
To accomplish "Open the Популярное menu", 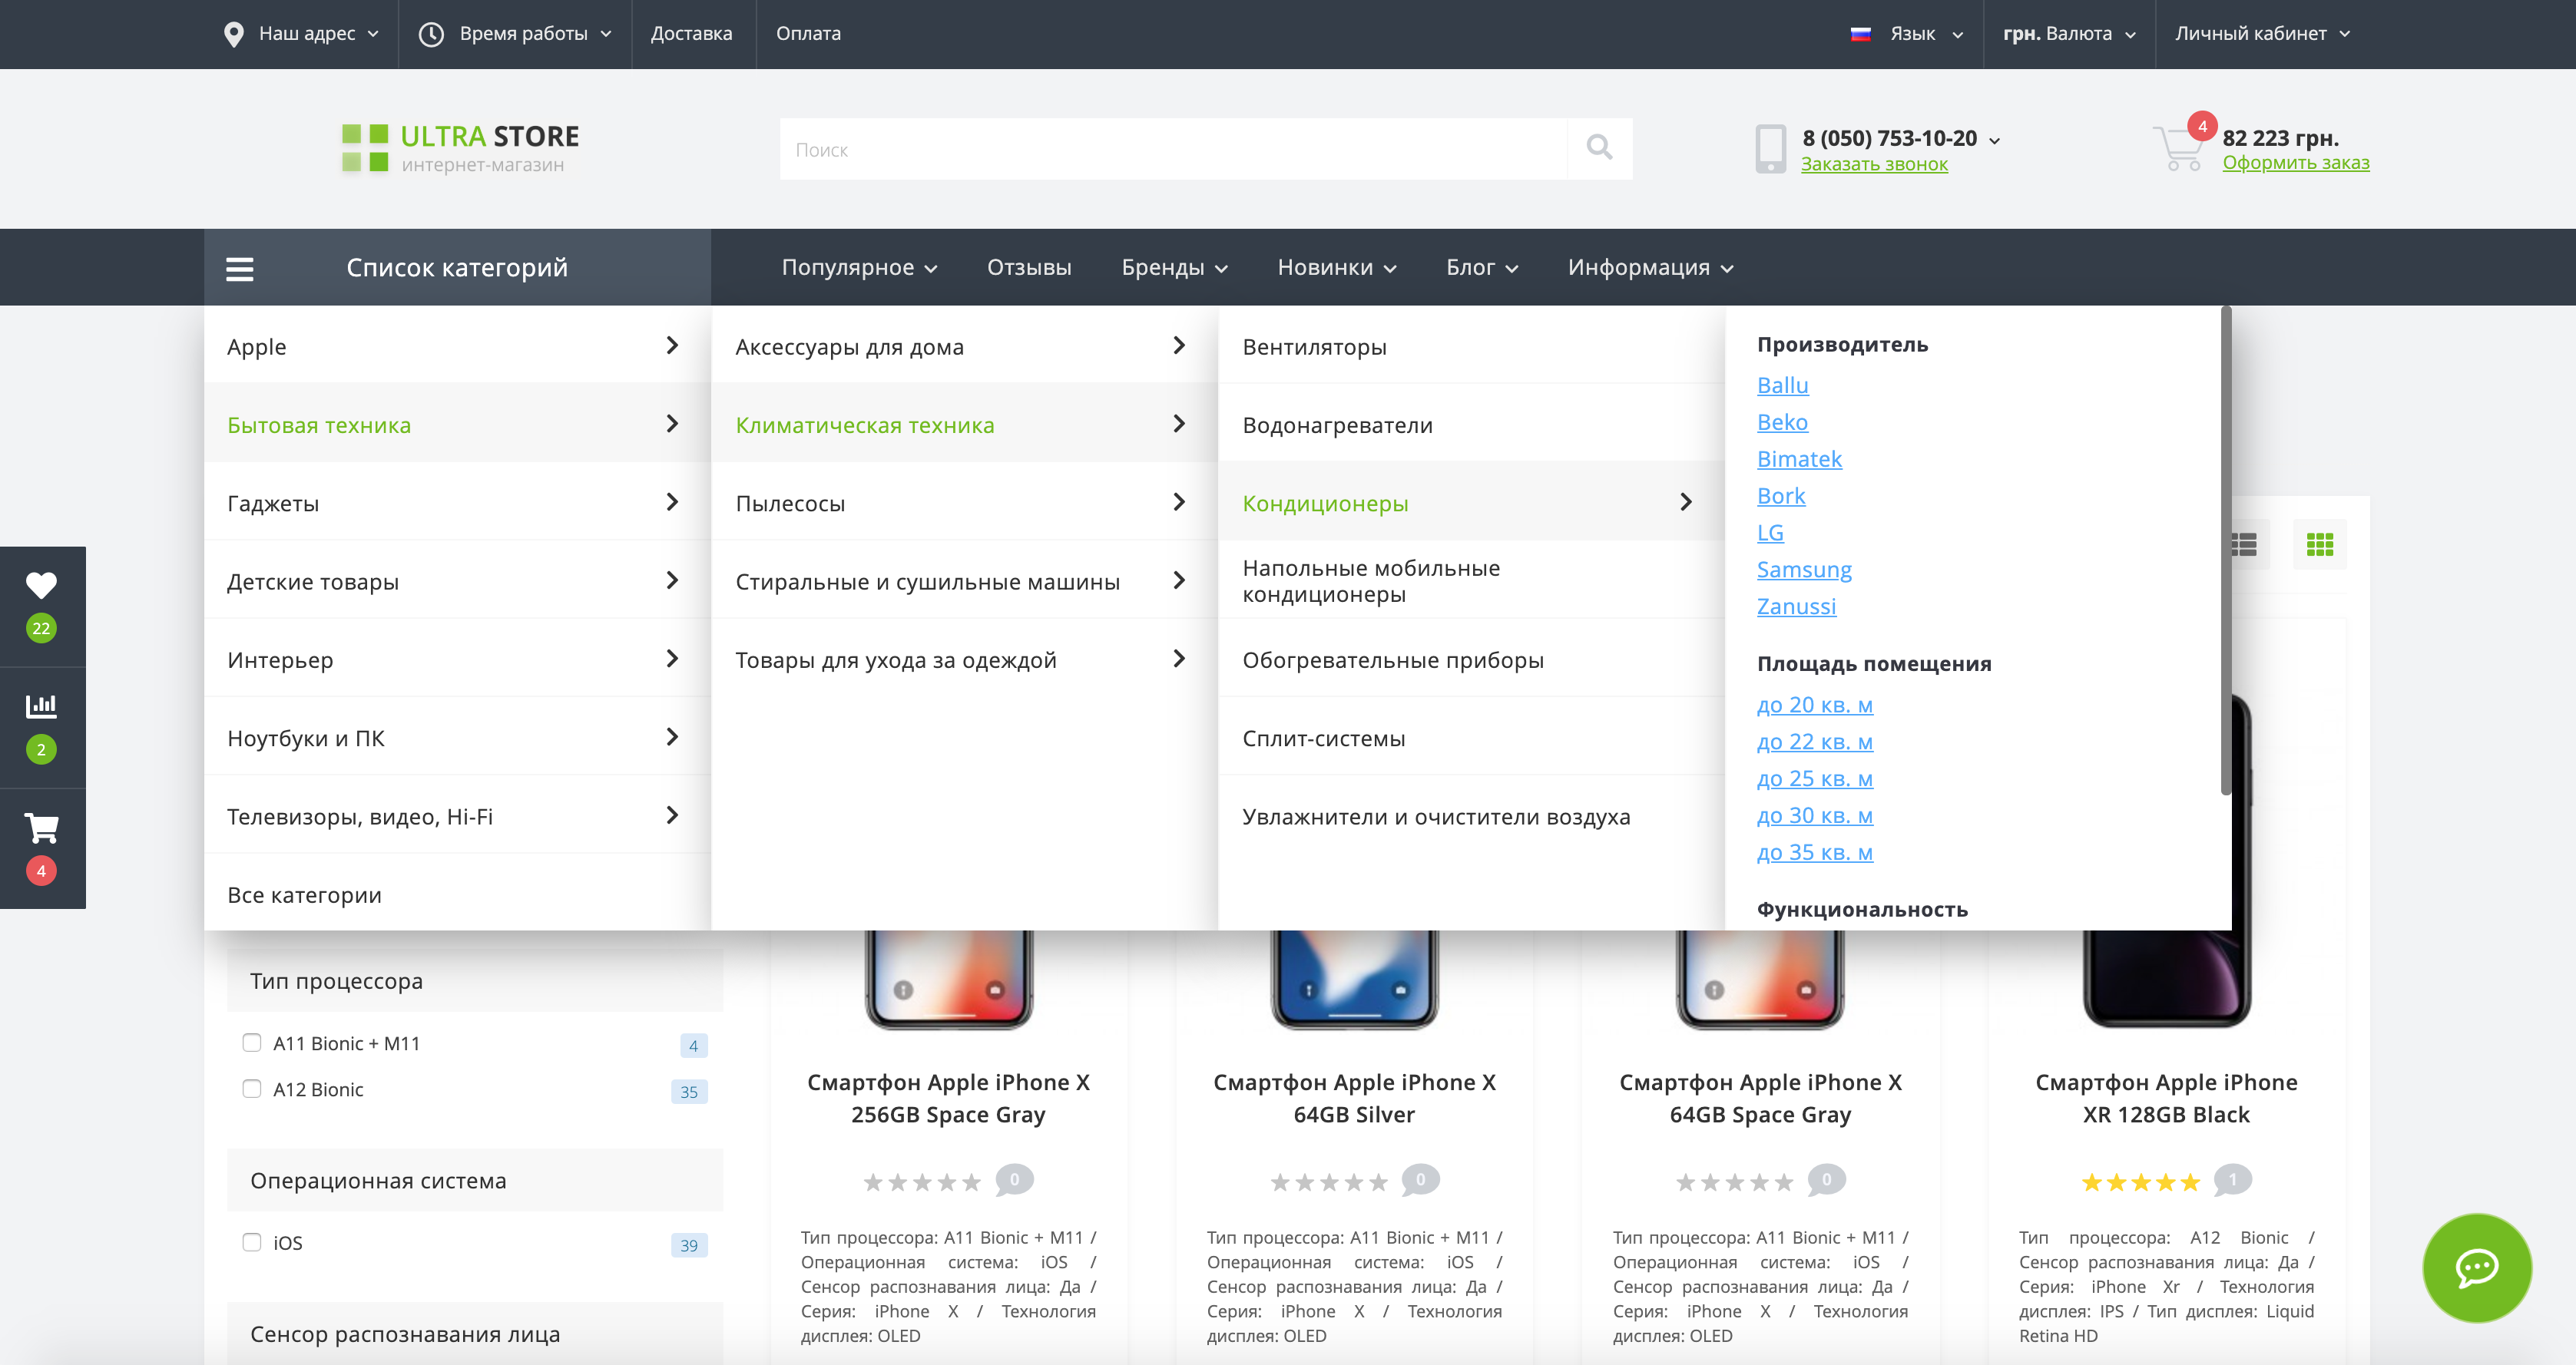I will coord(859,267).
